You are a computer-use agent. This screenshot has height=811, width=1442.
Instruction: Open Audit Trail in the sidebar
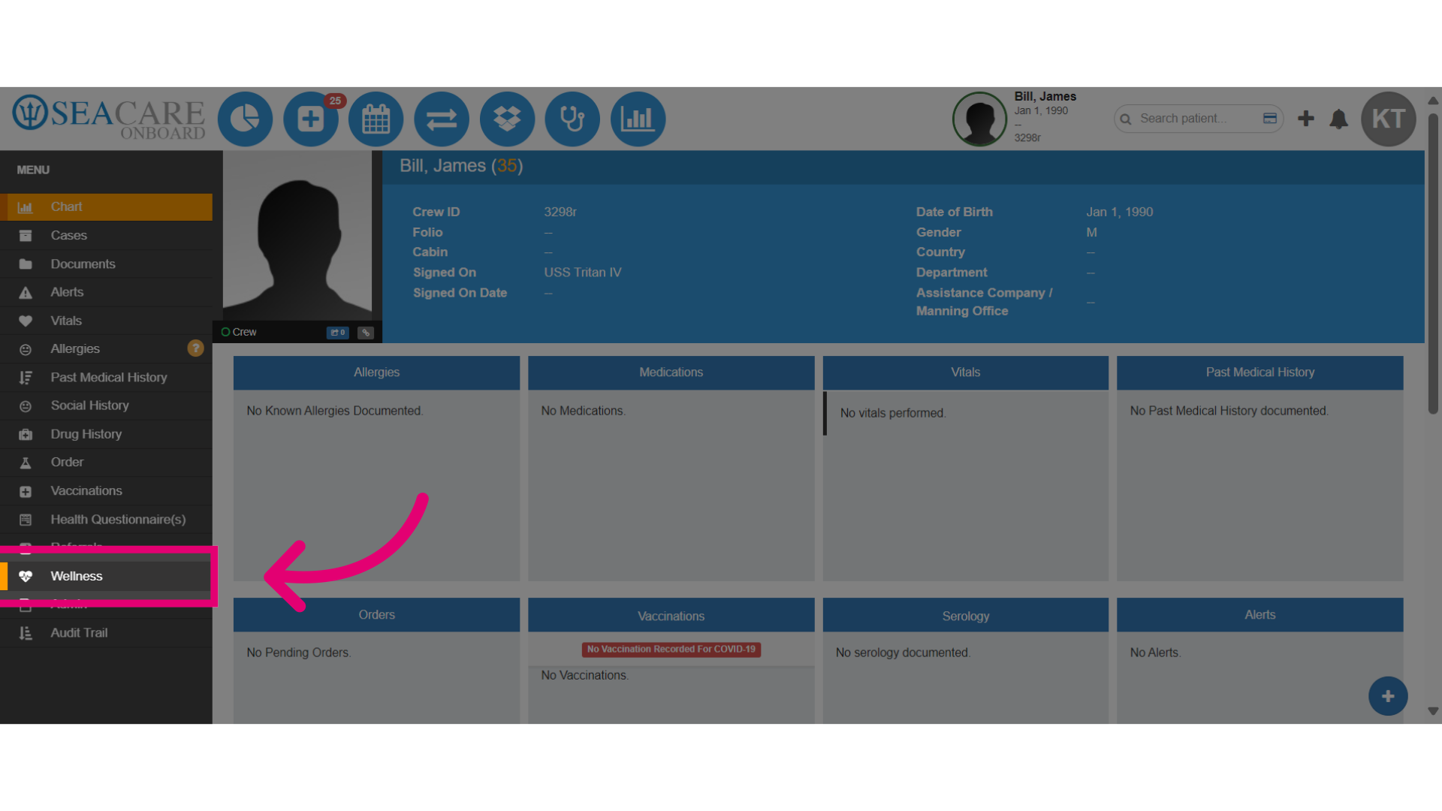(x=106, y=633)
